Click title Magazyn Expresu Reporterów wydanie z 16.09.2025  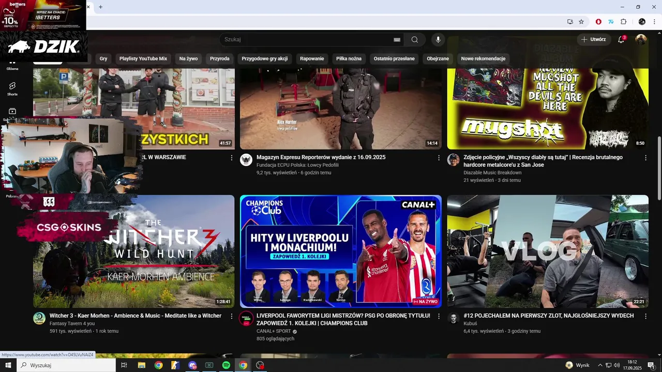321,157
